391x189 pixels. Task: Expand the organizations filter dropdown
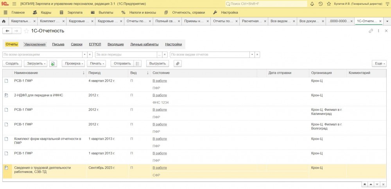(84, 55)
